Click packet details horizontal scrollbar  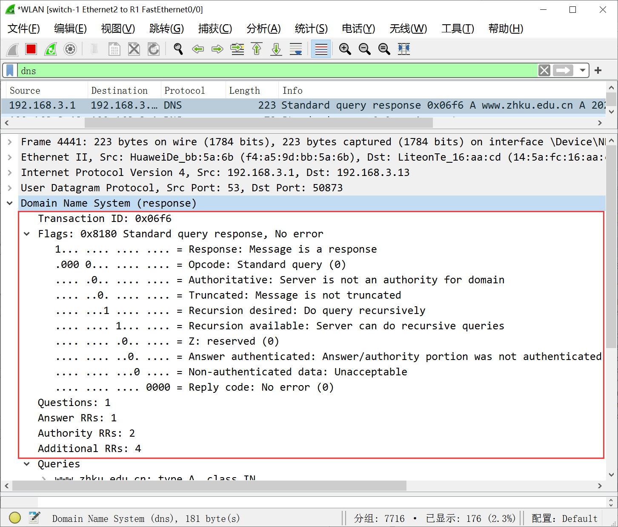click(x=209, y=486)
